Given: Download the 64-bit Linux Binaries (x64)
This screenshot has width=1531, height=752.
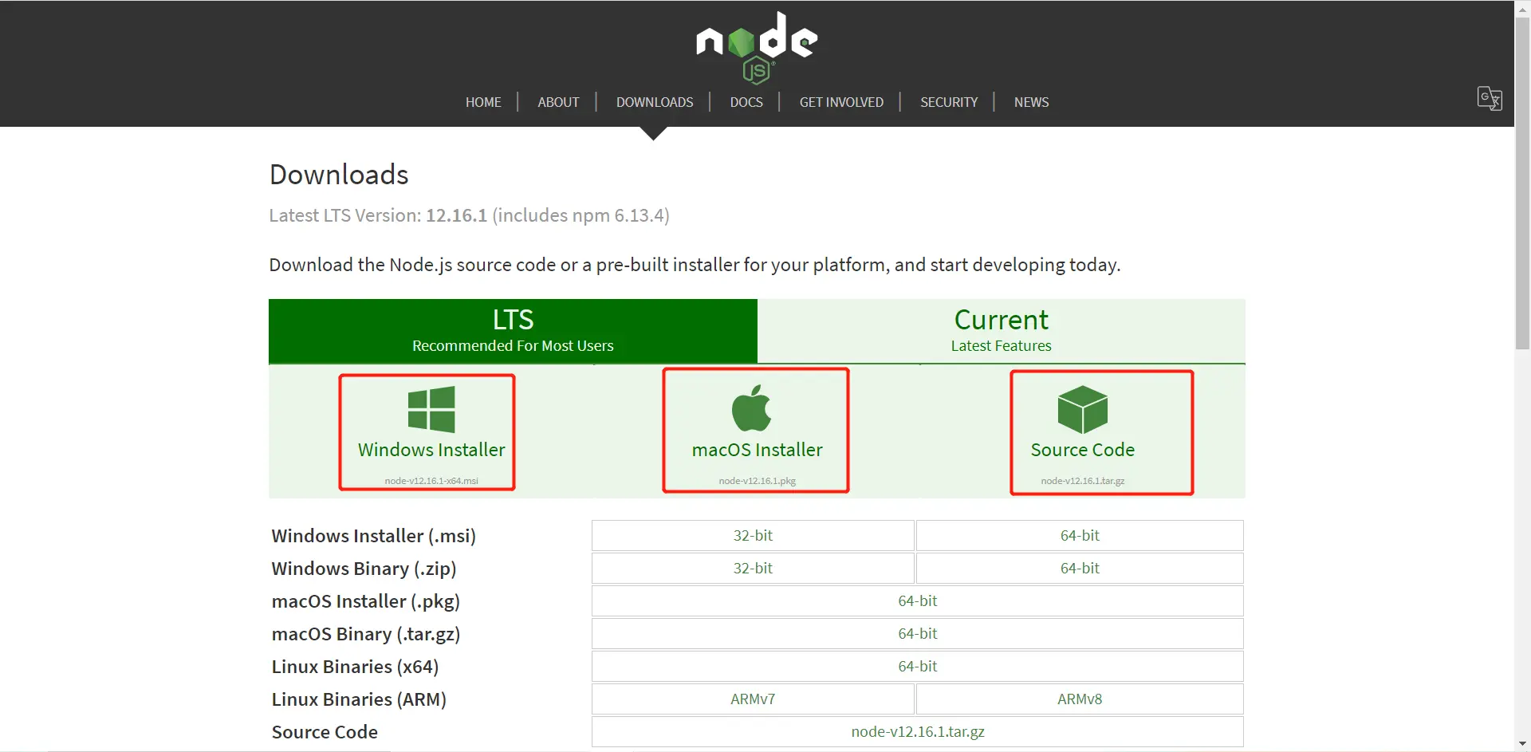Looking at the screenshot, I should tap(918, 666).
